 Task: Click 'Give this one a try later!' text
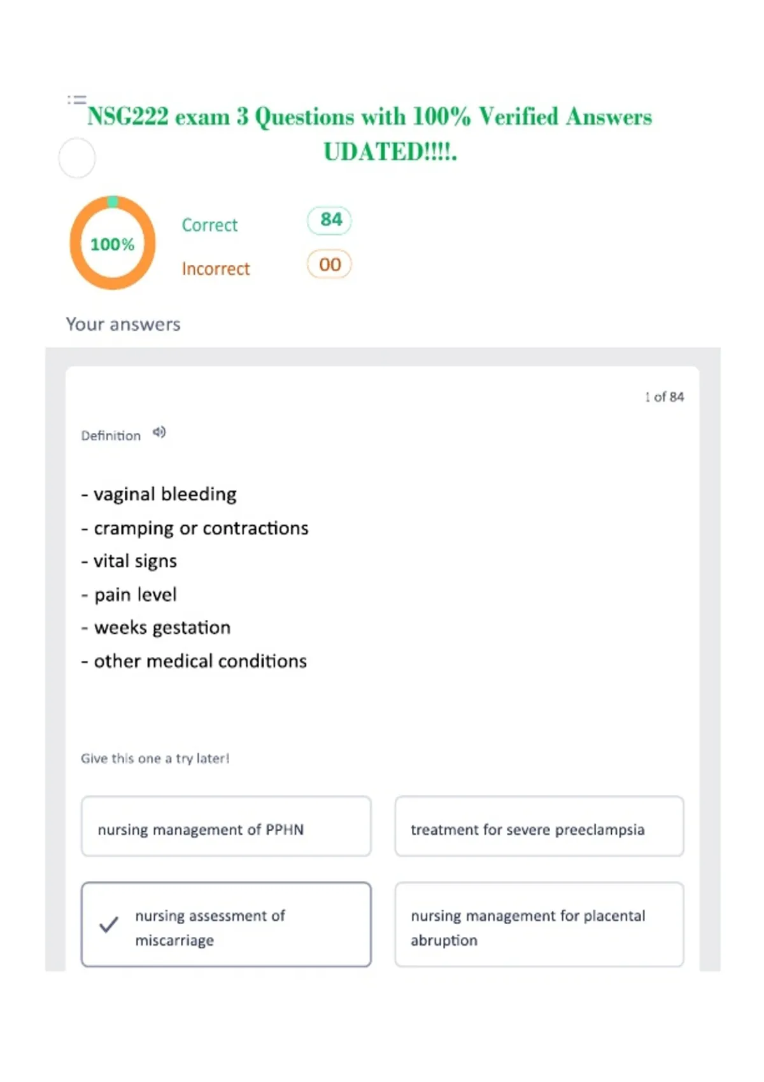coord(155,758)
